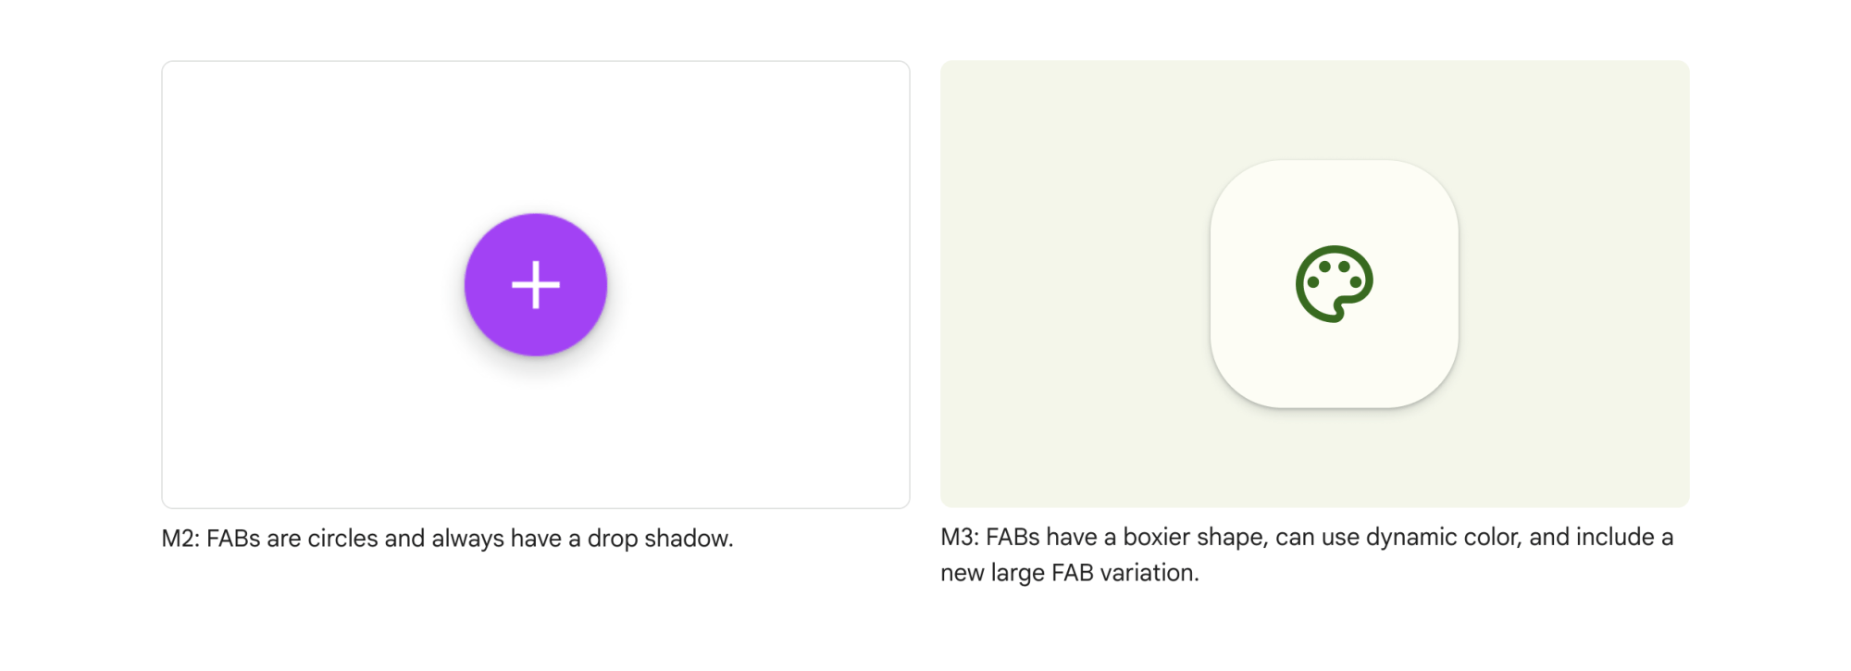Click the word 'circles' in M2 caption
Viewport: 1851px width, 671px height.
point(342,538)
